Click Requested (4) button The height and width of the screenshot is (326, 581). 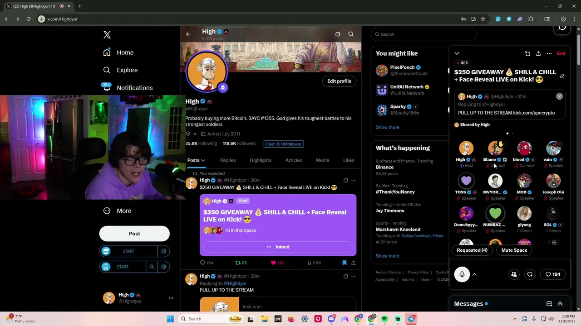472,250
